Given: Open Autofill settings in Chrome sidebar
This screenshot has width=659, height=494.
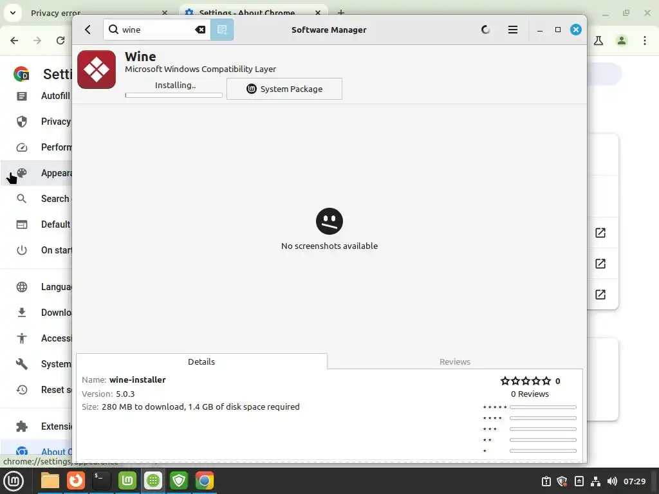Looking at the screenshot, I should click(x=37, y=96).
